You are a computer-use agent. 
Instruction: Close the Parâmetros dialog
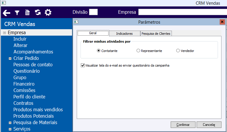click(x=222, y=22)
